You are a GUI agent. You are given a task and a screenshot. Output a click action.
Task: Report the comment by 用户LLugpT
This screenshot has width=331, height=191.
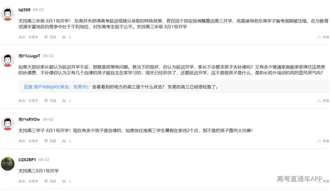point(323,101)
